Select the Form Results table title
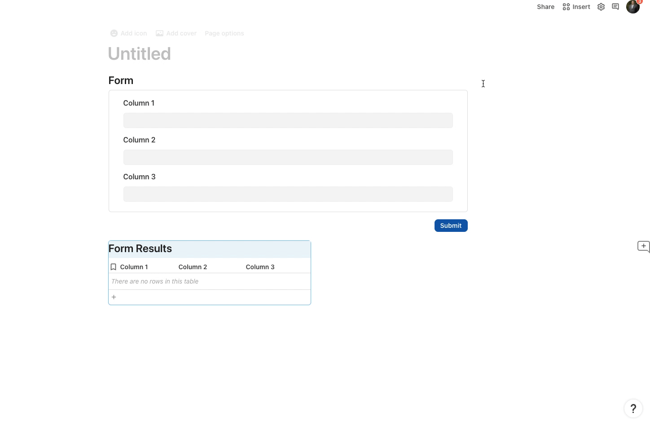 coord(140,249)
